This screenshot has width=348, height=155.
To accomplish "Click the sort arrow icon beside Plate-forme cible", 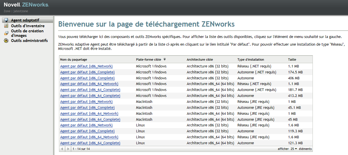I will tap(164, 60).
